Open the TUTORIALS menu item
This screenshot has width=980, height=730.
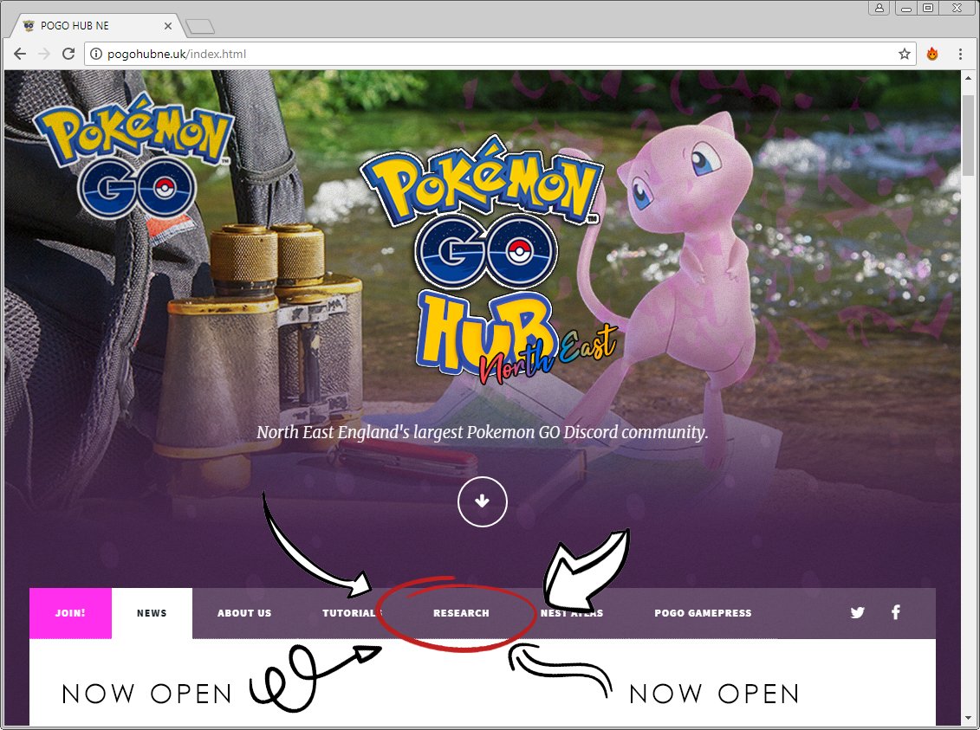click(x=352, y=613)
